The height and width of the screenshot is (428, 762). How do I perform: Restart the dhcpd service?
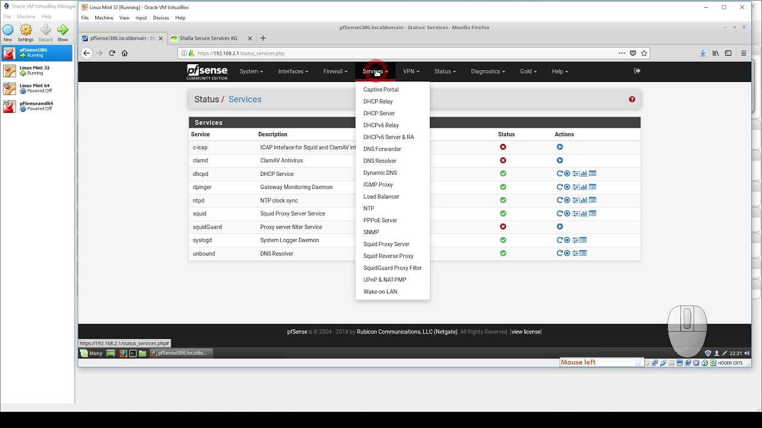560,174
